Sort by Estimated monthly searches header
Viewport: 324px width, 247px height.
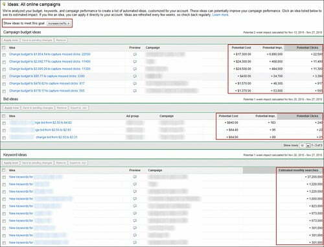[x=298, y=171]
